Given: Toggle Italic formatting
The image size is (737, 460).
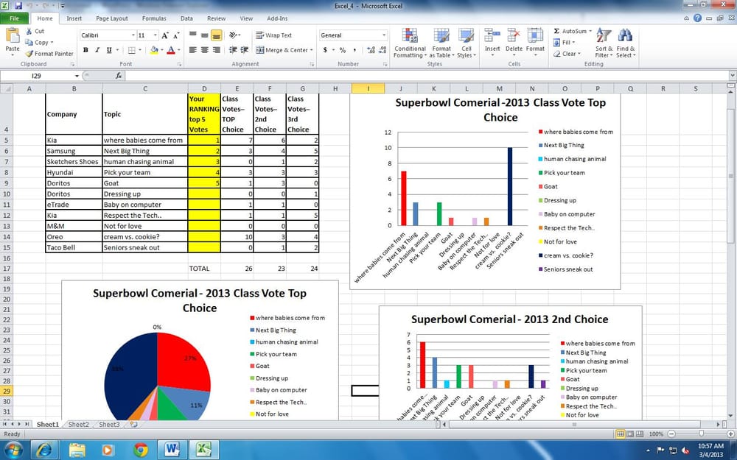Looking at the screenshot, I should tap(97, 50).
